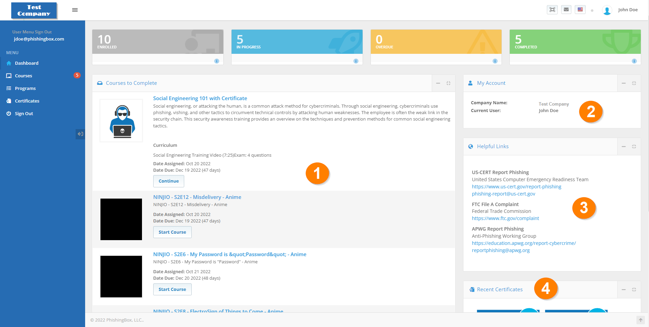Image resolution: width=649 pixels, height=327 pixels.
Task: Toggle fullscreen mode icon in top bar
Action: (552, 10)
